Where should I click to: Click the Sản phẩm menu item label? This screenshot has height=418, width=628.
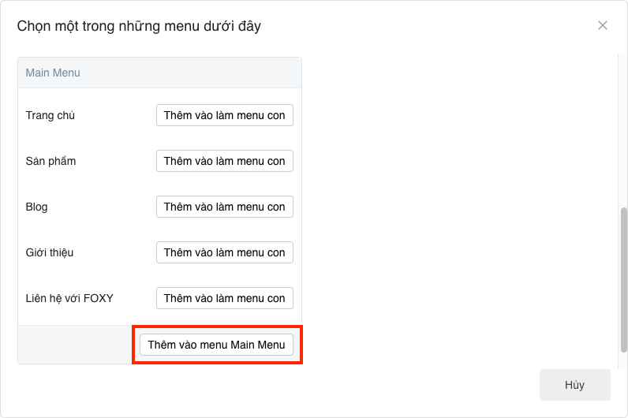point(51,161)
